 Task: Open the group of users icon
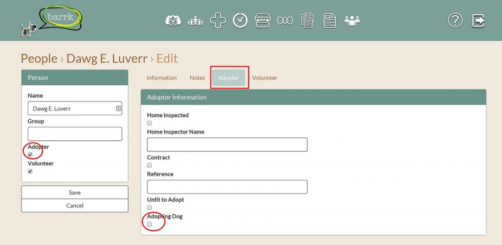(x=352, y=21)
